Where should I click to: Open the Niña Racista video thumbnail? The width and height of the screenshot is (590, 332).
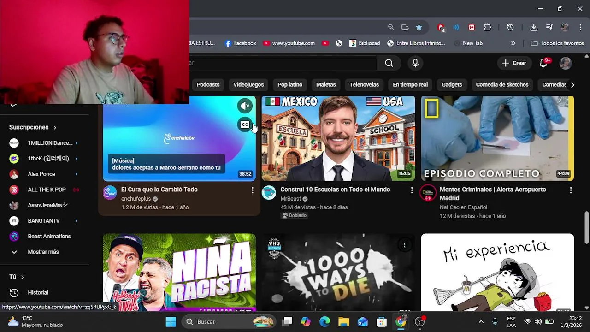[179, 273]
